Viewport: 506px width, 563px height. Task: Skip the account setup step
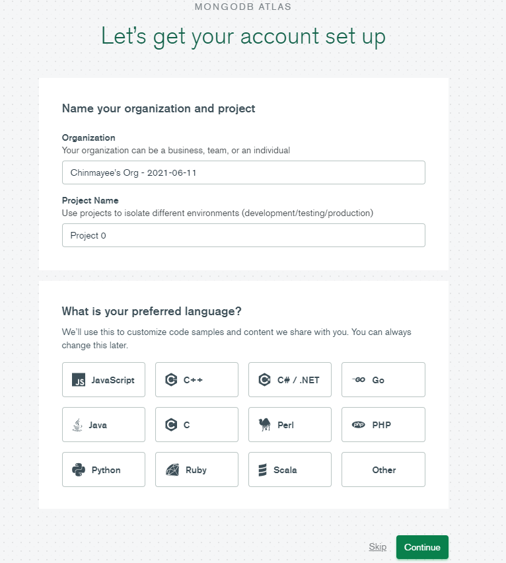point(378,547)
